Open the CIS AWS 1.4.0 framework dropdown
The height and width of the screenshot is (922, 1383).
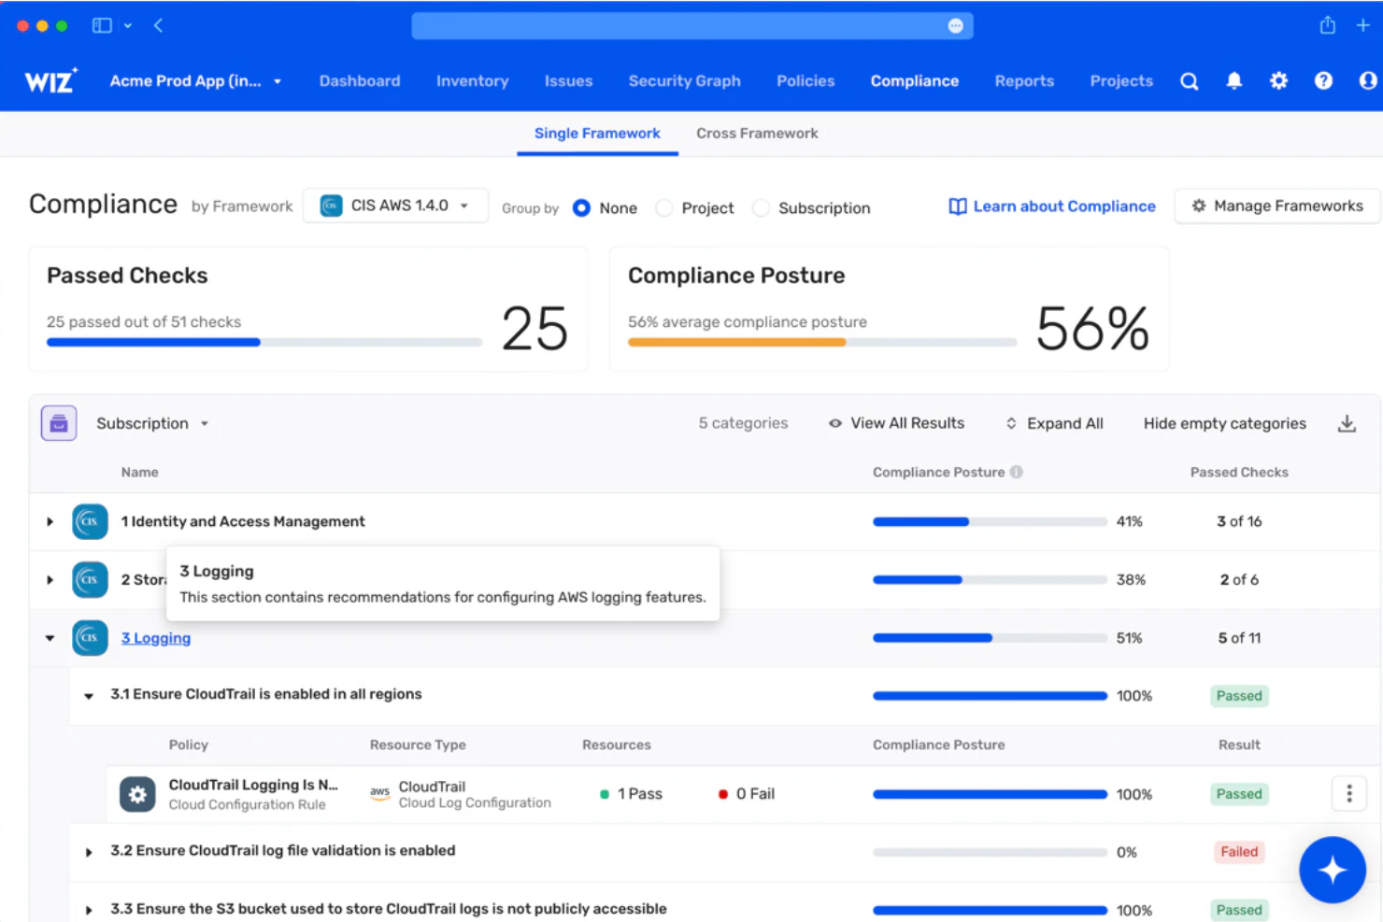click(x=394, y=205)
